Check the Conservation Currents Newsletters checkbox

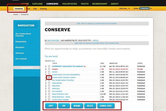[x=49, y=75]
